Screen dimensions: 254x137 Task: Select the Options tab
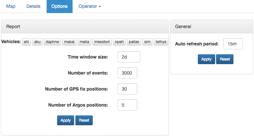click(x=59, y=6)
